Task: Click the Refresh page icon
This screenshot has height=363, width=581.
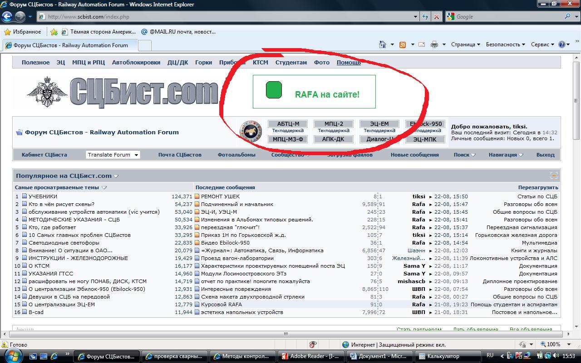Action: click(x=425, y=17)
